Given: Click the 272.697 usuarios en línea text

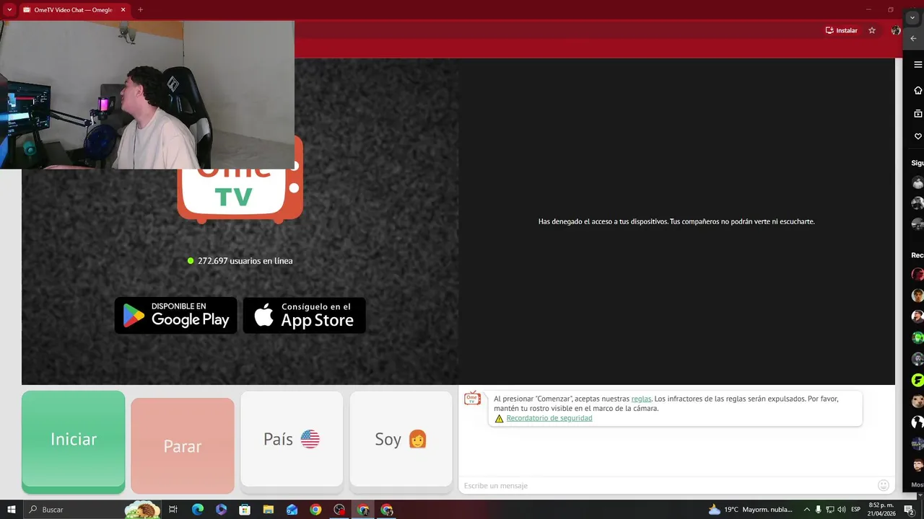Looking at the screenshot, I should coord(245,261).
